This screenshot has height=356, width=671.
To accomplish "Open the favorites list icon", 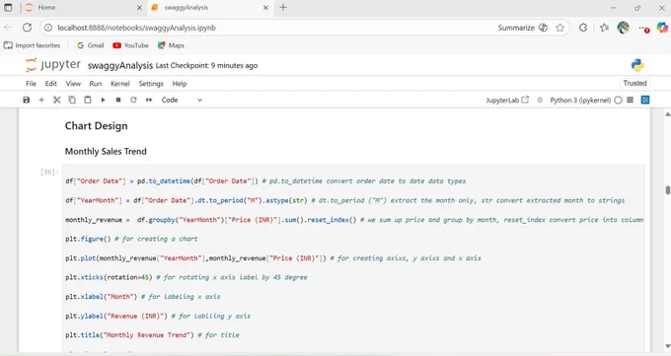I will coord(604,28).
